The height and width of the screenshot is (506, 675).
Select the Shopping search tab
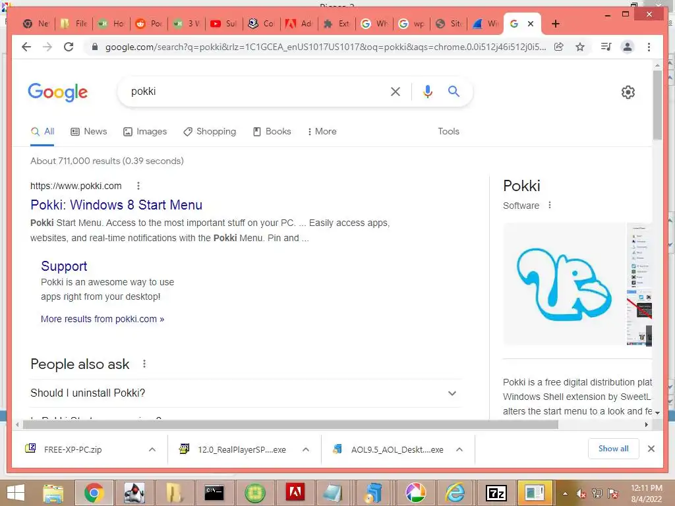pos(210,132)
